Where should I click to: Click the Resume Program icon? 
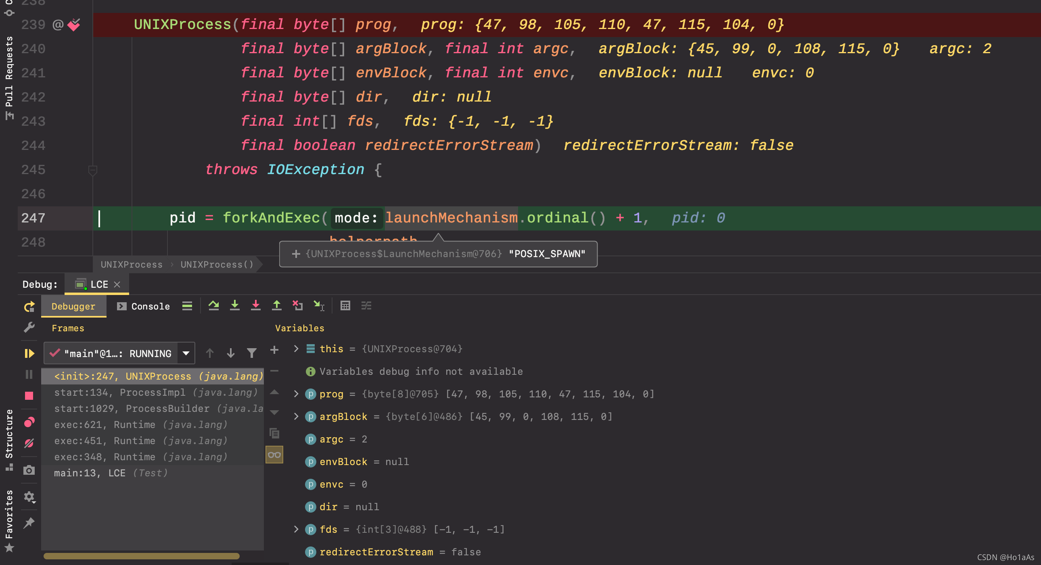click(x=29, y=353)
